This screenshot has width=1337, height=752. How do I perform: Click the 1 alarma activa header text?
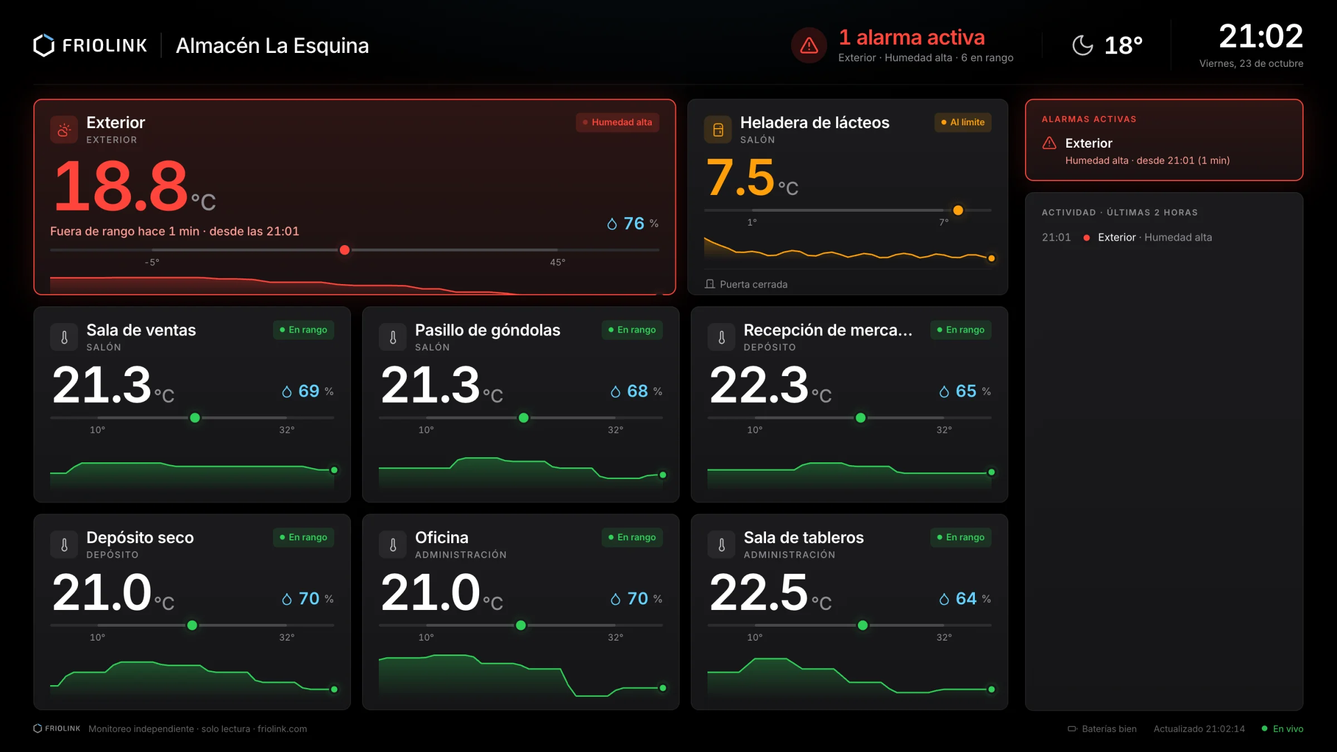(x=912, y=37)
